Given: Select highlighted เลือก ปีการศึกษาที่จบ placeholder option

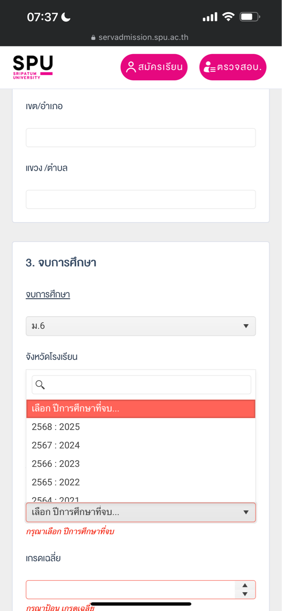Looking at the screenshot, I should tap(141, 409).
